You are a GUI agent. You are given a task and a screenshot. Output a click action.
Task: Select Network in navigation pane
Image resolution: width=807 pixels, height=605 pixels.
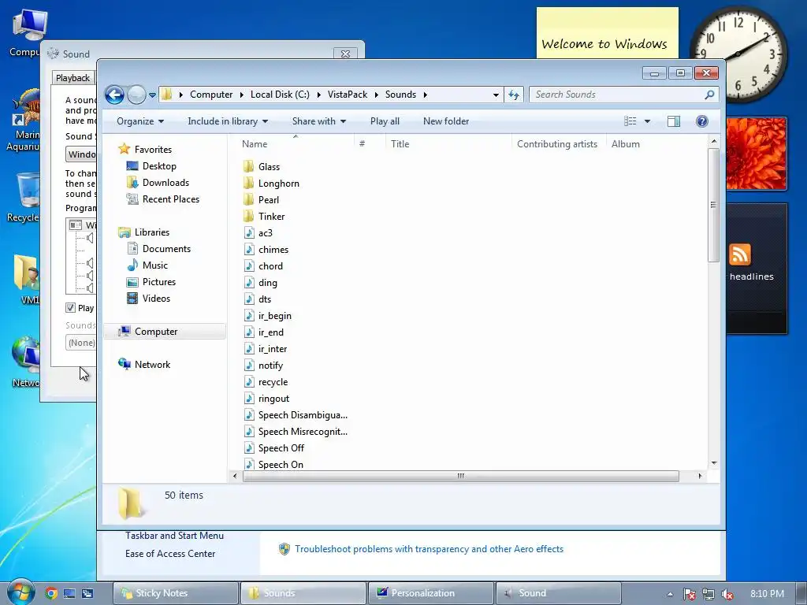152,364
